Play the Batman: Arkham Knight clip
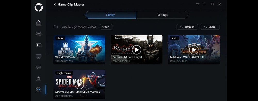 click(x=136, y=50)
